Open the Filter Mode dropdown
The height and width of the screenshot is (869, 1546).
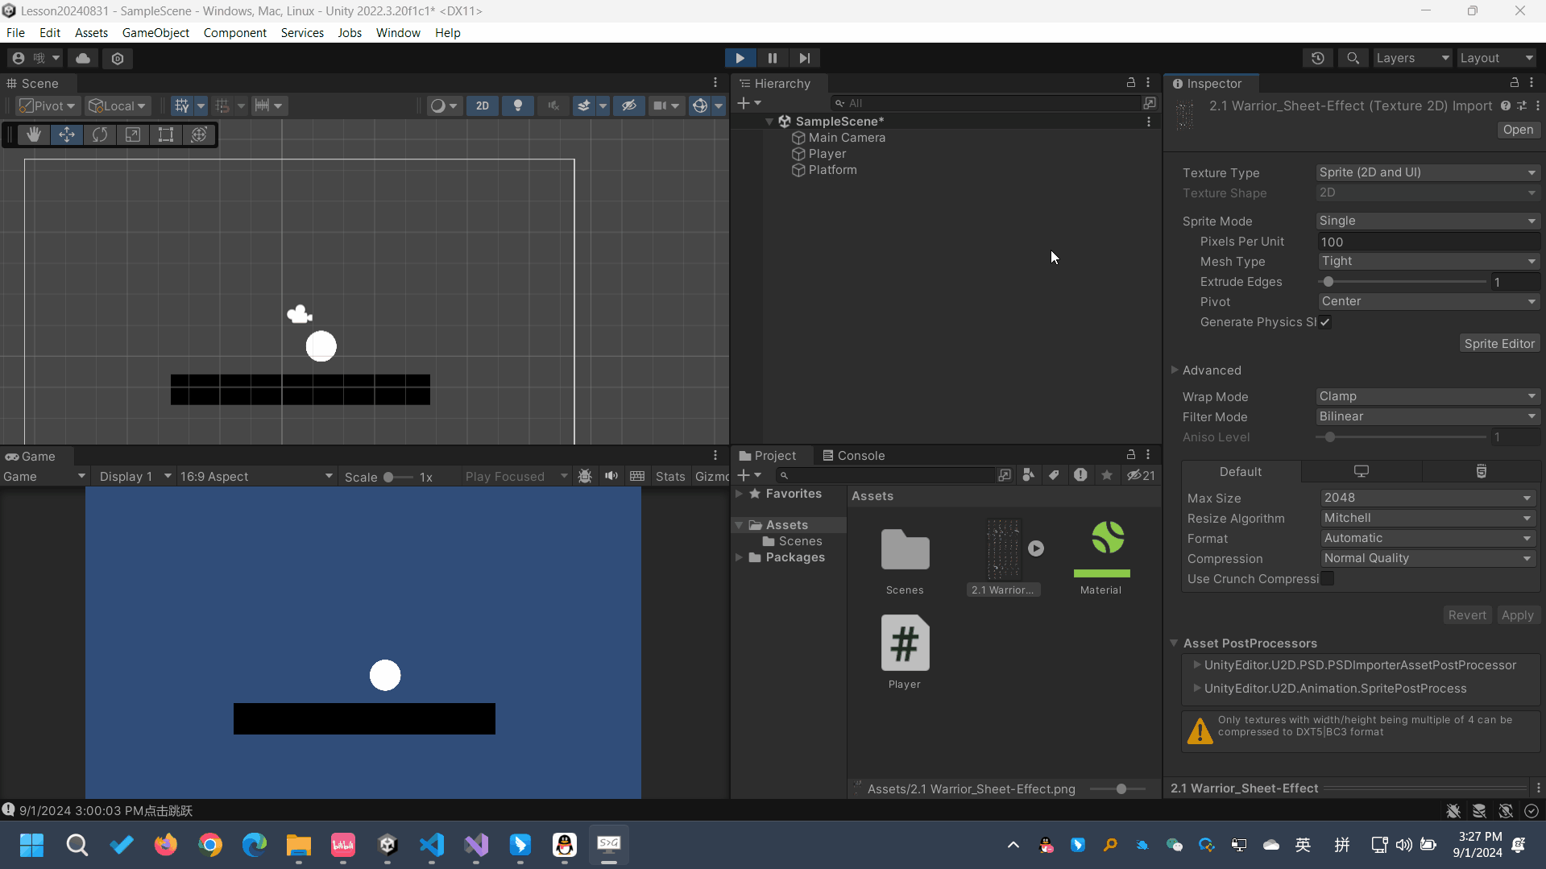pyautogui.click(x=1427, y=416)
